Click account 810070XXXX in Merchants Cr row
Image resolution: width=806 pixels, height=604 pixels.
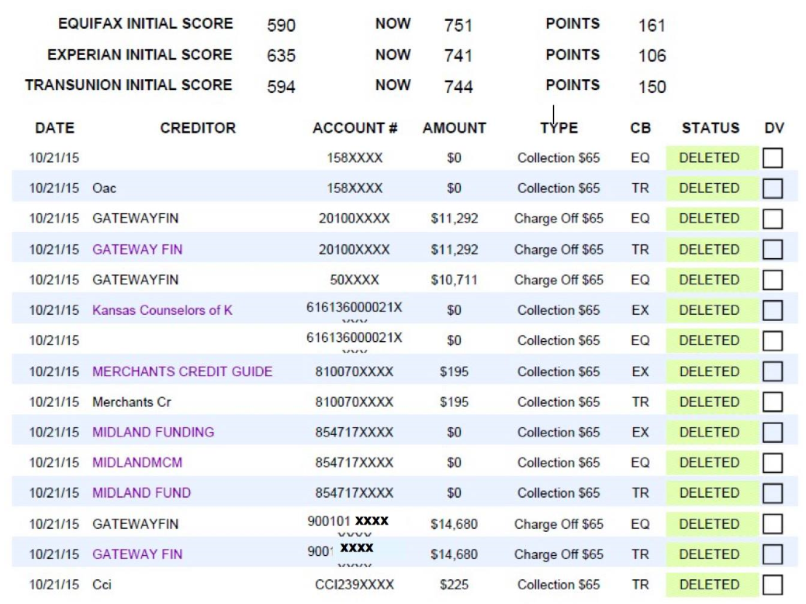coord(355,402)
